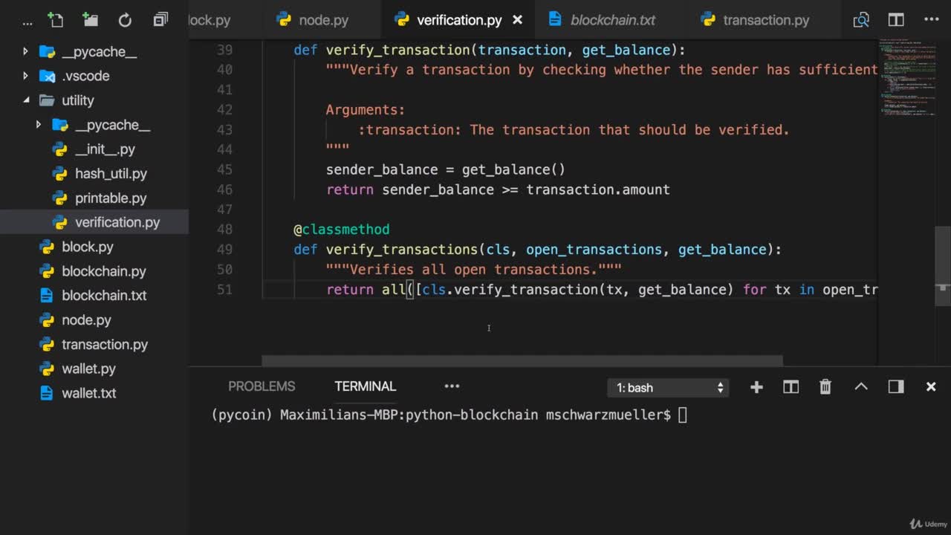The width and height of the screenshot is (951, 535).
Task: Click verify_transactions function name on line 49
Action: click(401, 250)
